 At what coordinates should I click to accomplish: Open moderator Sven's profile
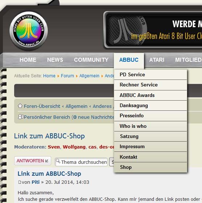click(54, 147)
